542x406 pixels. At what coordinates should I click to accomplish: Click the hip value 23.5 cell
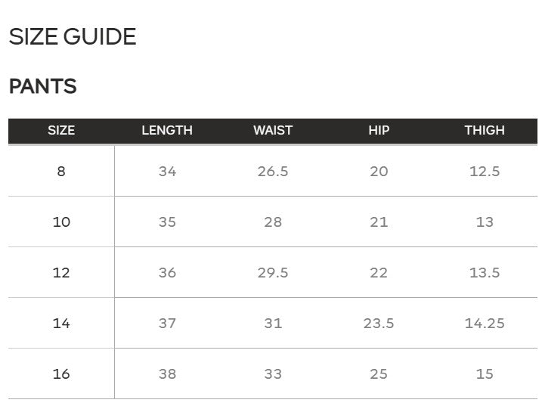coord(379,324)
